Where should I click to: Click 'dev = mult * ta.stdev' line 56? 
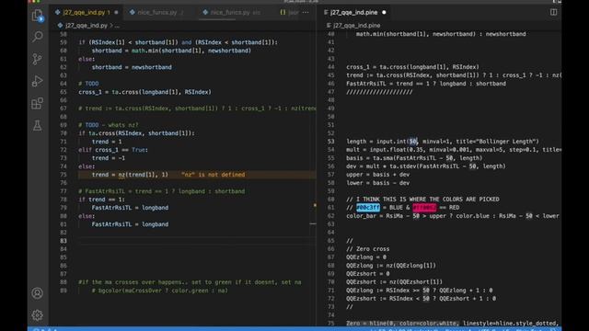(x=426, y=166)
